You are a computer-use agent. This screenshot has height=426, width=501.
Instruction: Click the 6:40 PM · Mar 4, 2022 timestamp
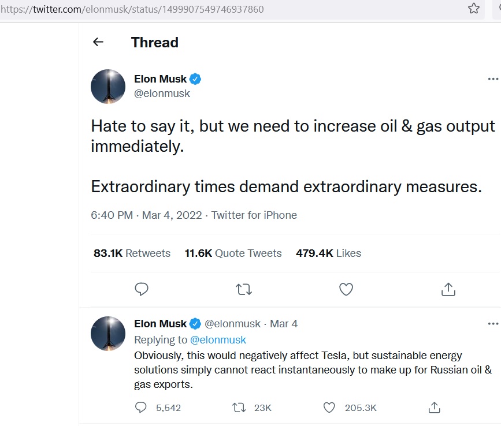(x=146, y=215)
